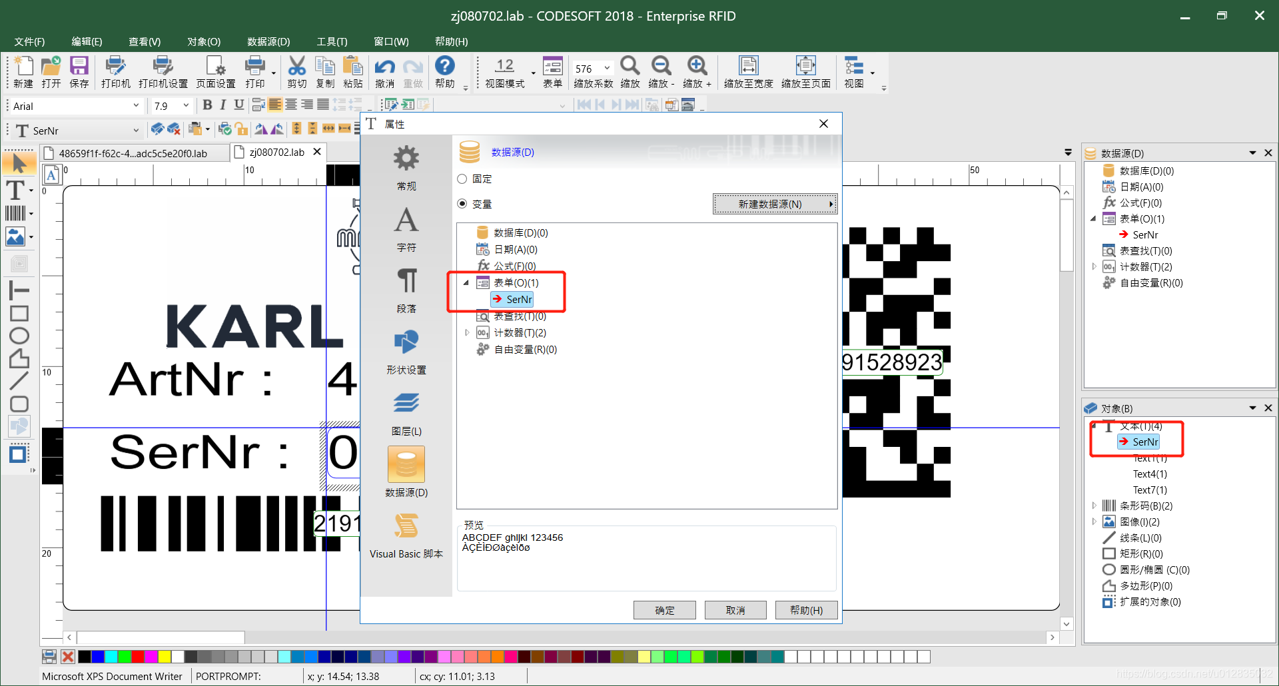Confirm the dialog with 确定
The image size is (1279, 686).
pyautogui.click(x=663, y=609)
